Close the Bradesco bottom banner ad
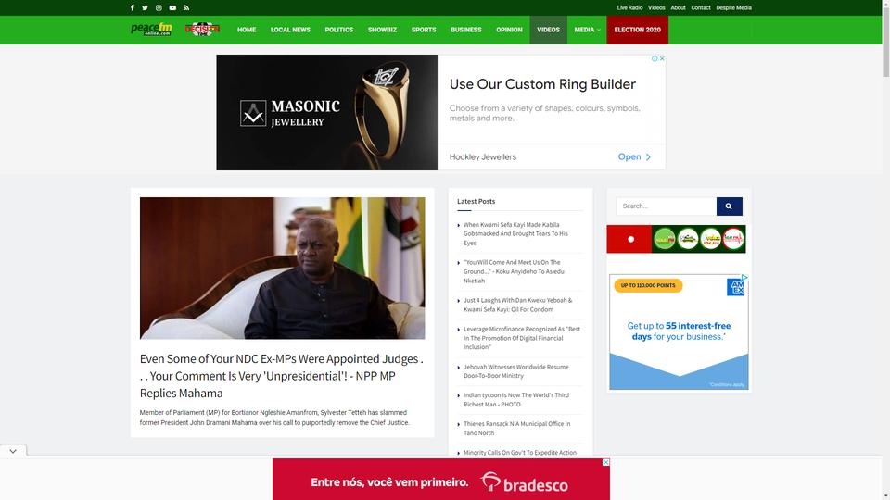Viewport: 890px width, 500px height. click(606, 462)
